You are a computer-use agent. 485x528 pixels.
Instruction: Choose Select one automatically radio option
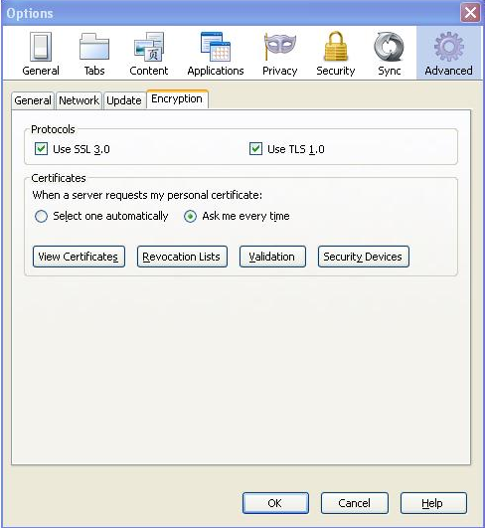tap(41, 216)
